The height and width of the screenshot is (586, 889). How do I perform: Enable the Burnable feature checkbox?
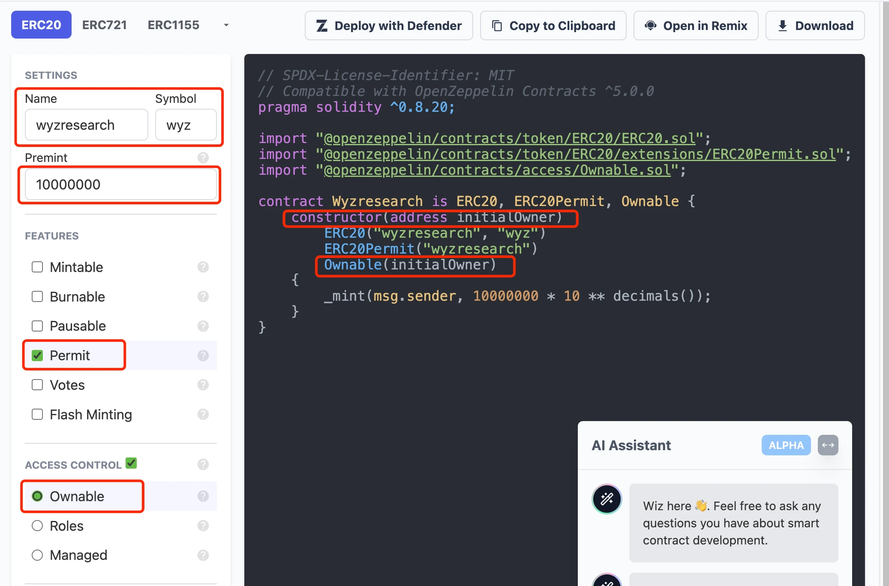[x=37, y=296]
